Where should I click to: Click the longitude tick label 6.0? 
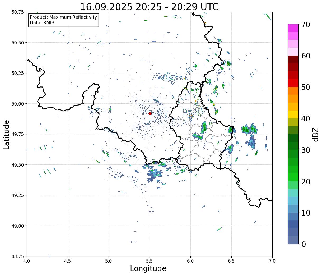point(190,261)
